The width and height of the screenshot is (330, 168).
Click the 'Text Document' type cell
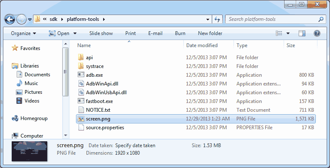tap(254, 110)
